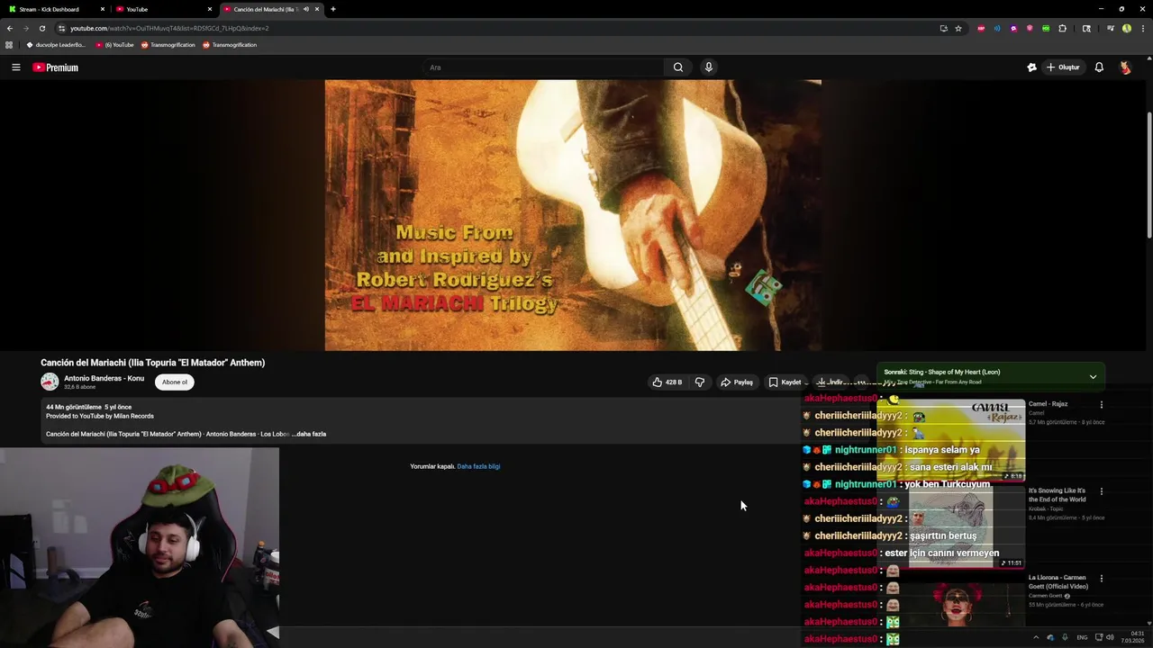Screen dimensions: 1153x648
Task: Focus the YouTube Ara search field
Action: pyautogui.click(x=543, y=67)
